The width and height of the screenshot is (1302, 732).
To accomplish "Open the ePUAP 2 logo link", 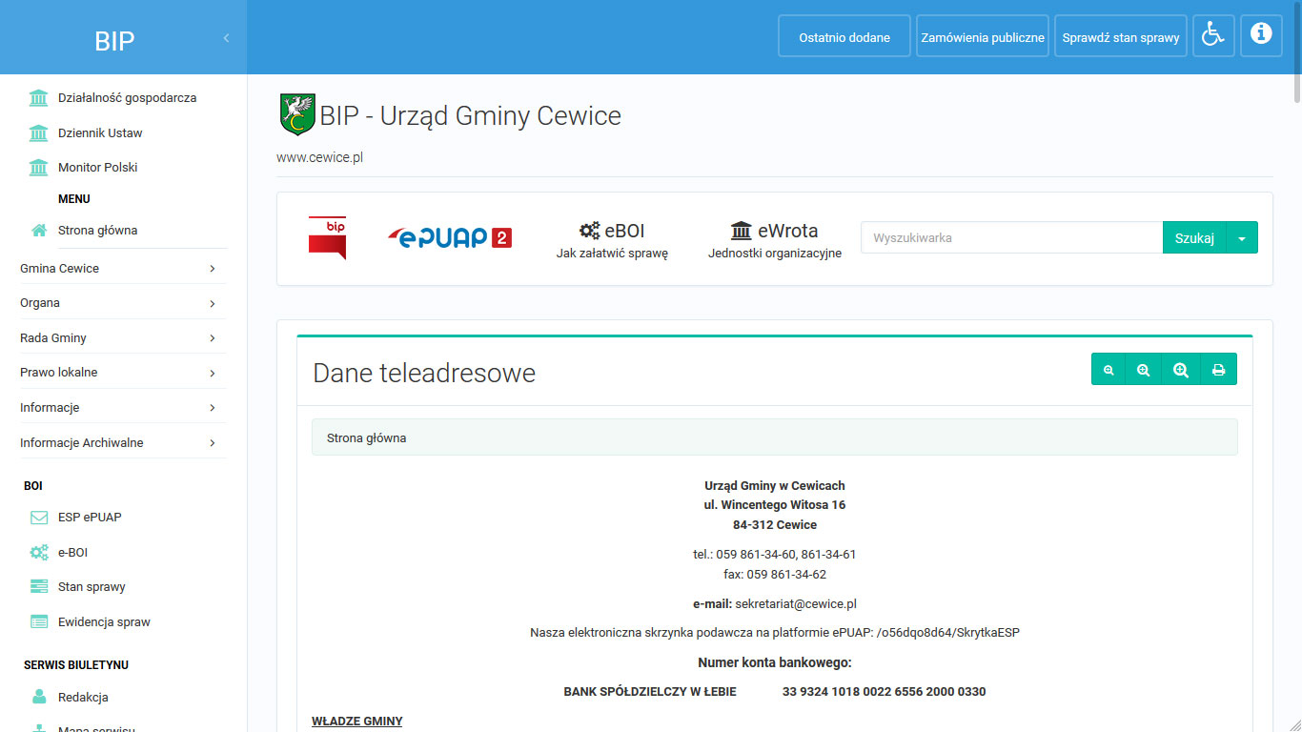I will pos(450,237).
